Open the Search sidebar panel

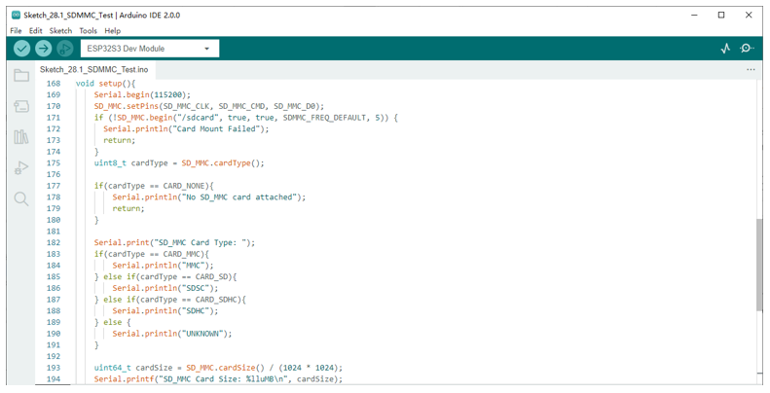(x=21, y=198)
